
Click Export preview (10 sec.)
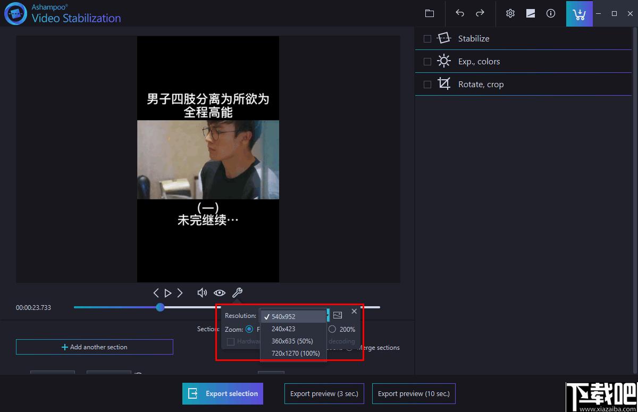point(414,394)
